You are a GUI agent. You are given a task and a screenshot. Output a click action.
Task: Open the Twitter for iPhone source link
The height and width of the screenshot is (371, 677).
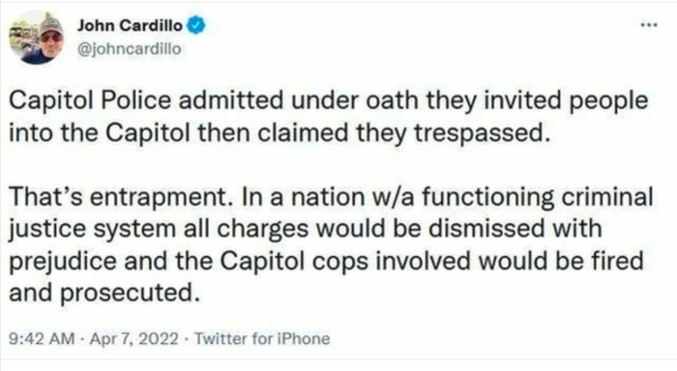pos(262,339)
